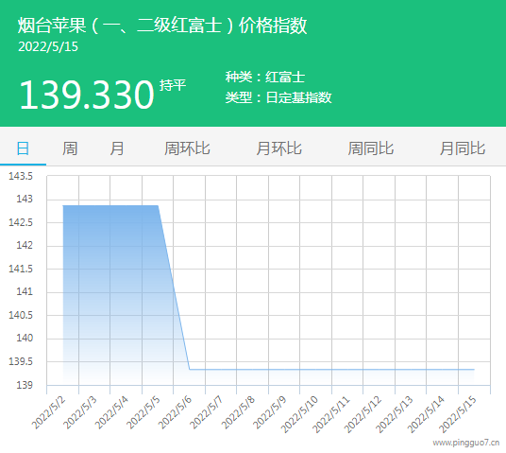Click the 持平 status label
The height and width of the screenshot is (453, 506).
[173, 85]
